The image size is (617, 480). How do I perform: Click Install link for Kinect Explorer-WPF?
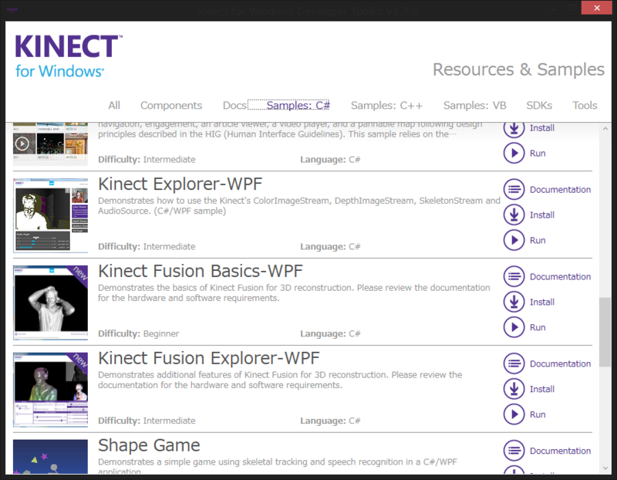[542, 215]
